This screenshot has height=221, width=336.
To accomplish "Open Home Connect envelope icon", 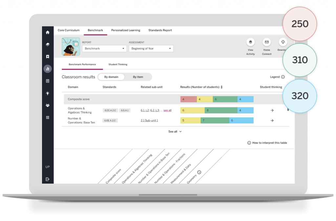I will (x=266, y=42).
